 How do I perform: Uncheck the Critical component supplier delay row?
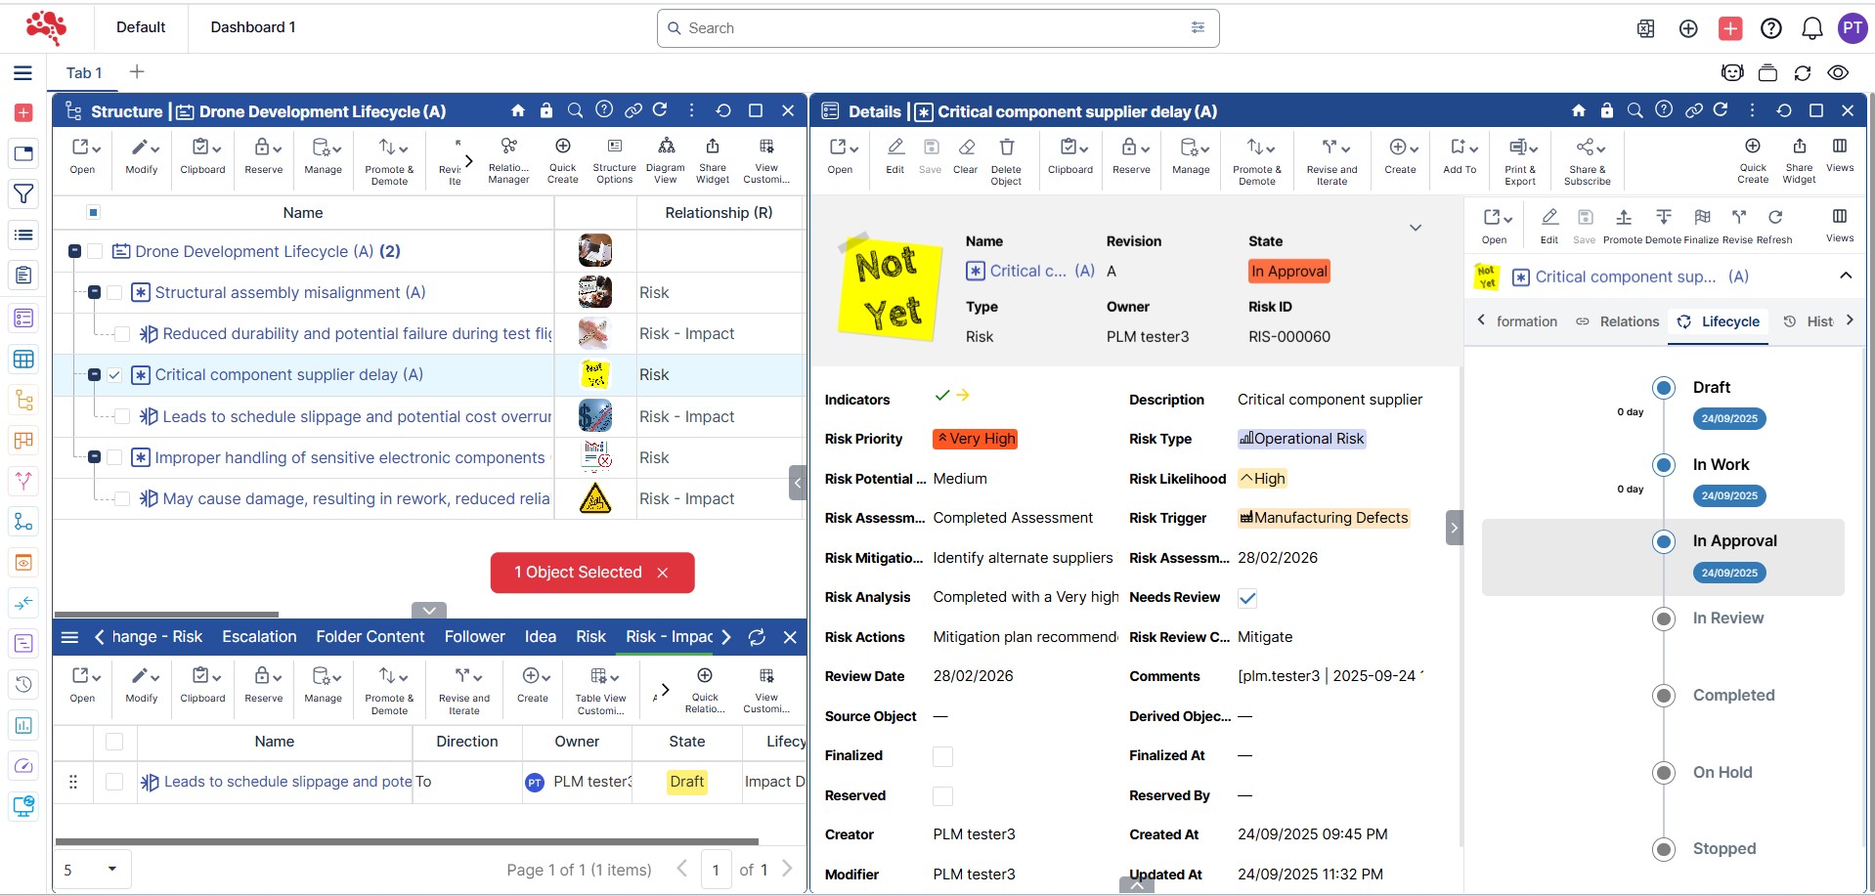(114, 375)
